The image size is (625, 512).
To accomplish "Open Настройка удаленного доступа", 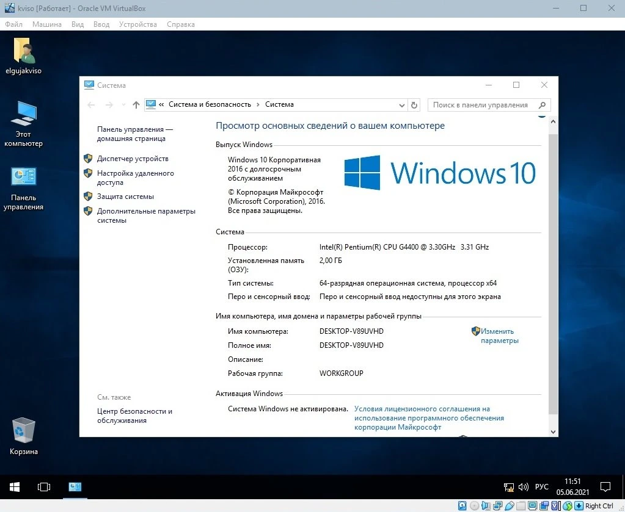I will pos(136,178).
